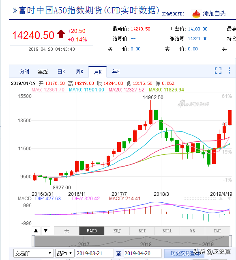Click the MA30: 11826.94 legend
The image size is (236, 260).
click(166, 90)
